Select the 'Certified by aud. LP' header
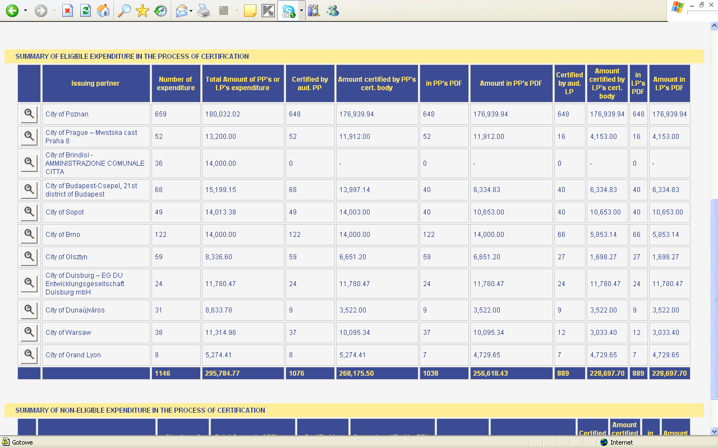 569,83
